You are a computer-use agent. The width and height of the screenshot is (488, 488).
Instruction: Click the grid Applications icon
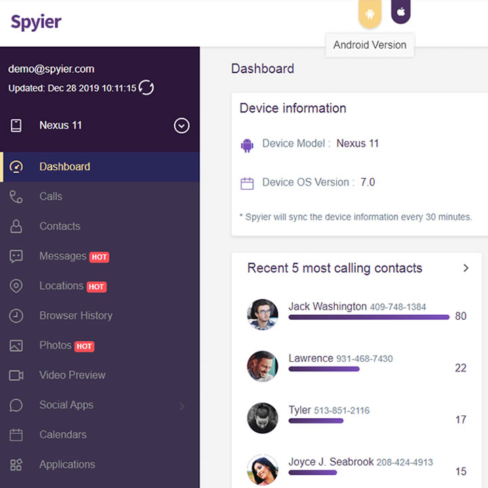point(16,465)
